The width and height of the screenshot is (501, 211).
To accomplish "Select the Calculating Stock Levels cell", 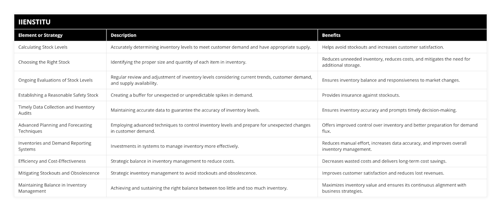I will [x=43, y=47].
